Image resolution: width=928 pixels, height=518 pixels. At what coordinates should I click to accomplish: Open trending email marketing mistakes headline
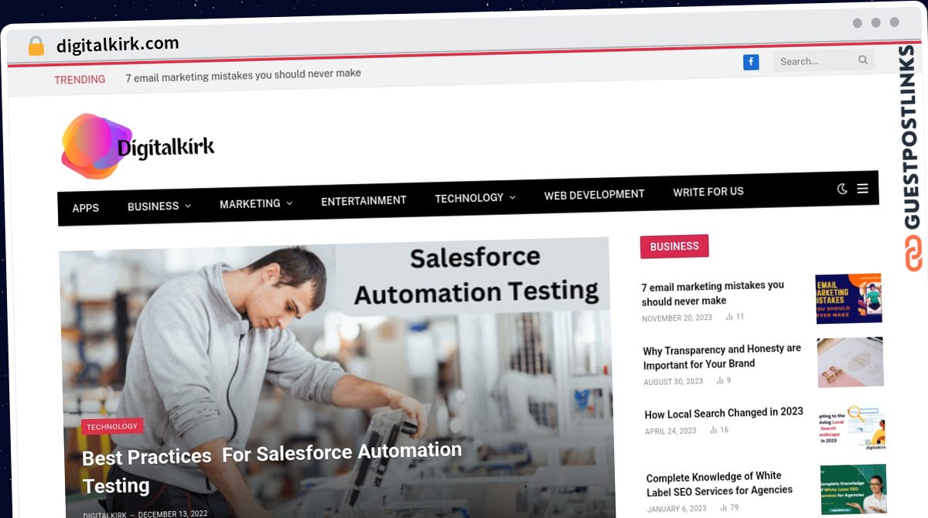click(x=243, y=74)
